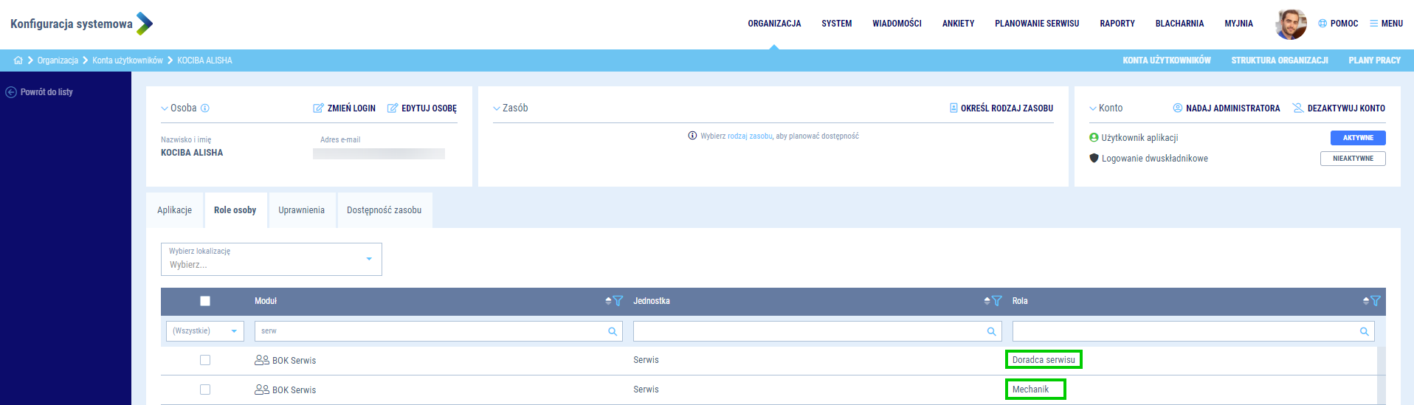Viewport: 1414px width, 405px height.
Task: Open the PLANOWANIE SERWISU menu
Action: point(1036,24)
